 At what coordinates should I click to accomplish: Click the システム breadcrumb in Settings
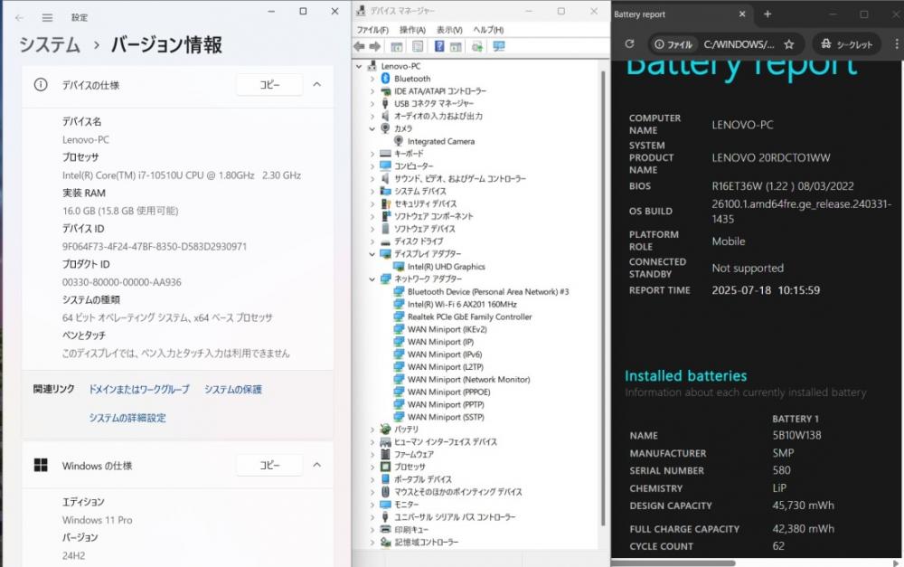[50, 45]
